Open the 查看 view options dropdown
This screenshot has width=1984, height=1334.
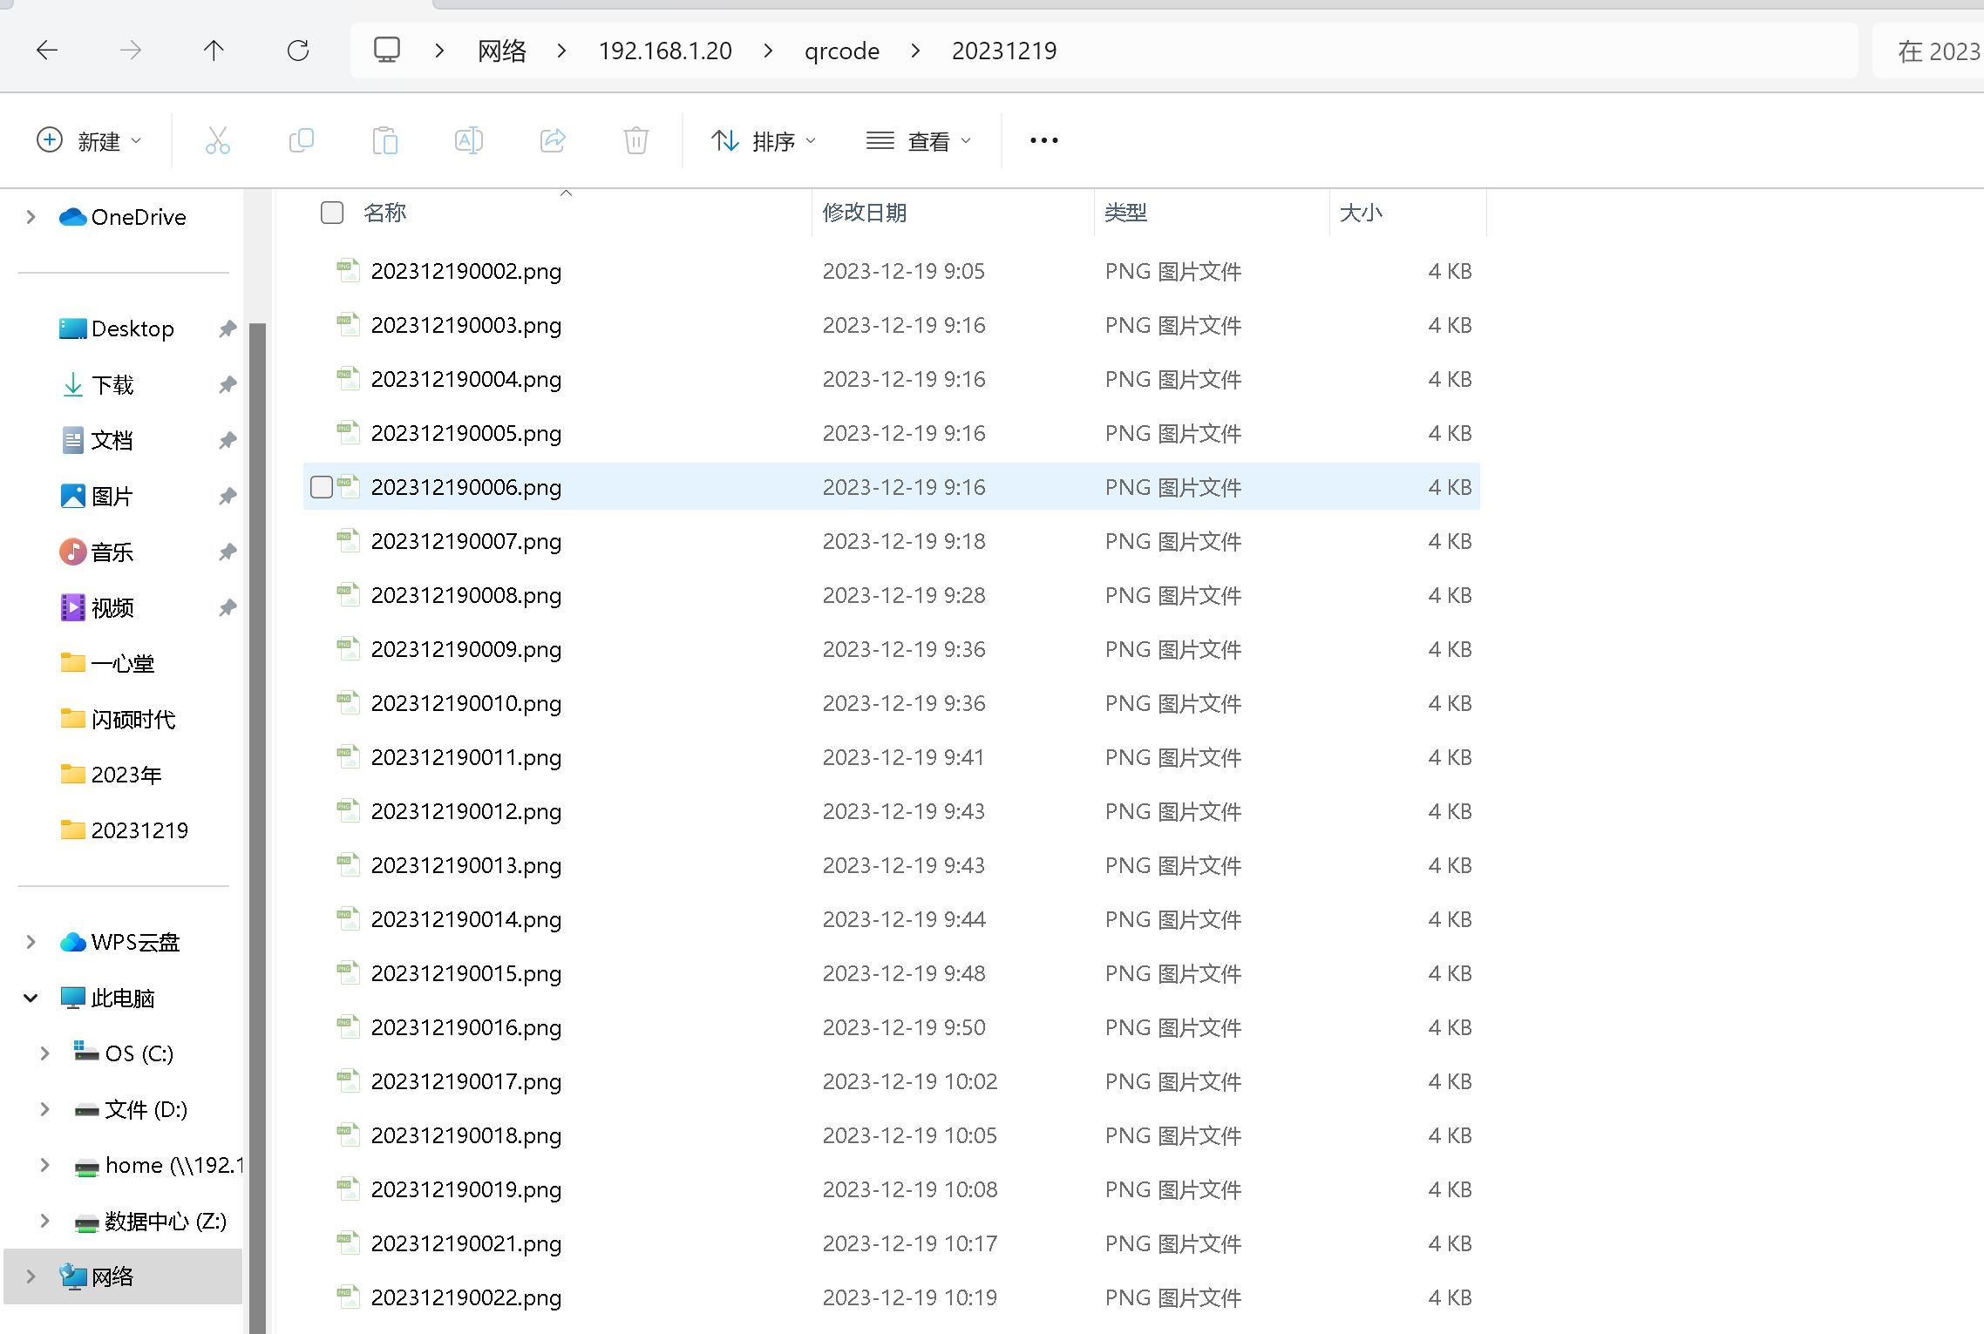pyautogui.click(x=919, y=140)
